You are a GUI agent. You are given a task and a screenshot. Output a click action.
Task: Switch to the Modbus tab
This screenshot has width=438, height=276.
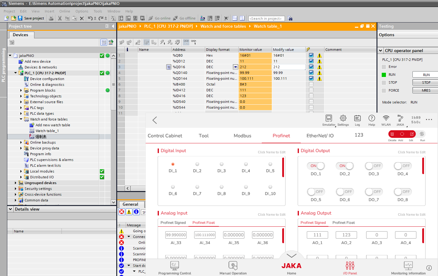242,136
